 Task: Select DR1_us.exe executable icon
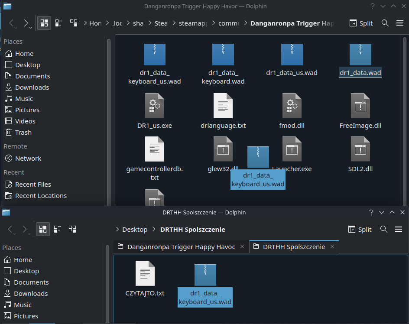[154, 106]
